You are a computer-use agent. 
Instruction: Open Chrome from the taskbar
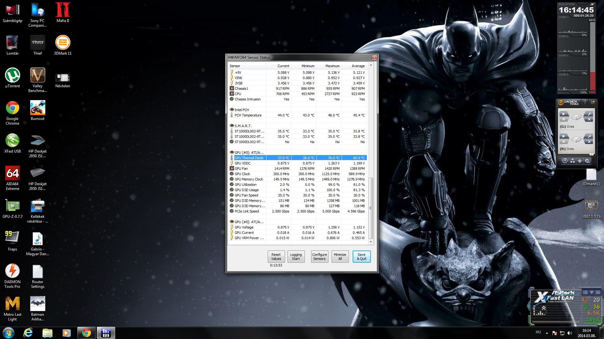(x=87, y=333)
